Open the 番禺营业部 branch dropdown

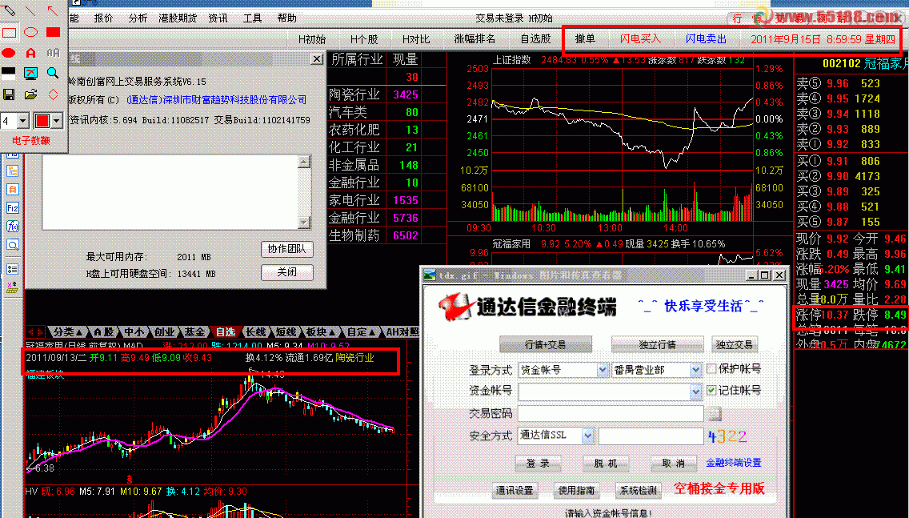click(695, 370)
